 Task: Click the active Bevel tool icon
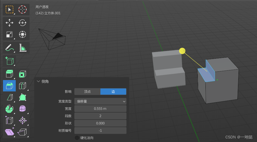9,86
